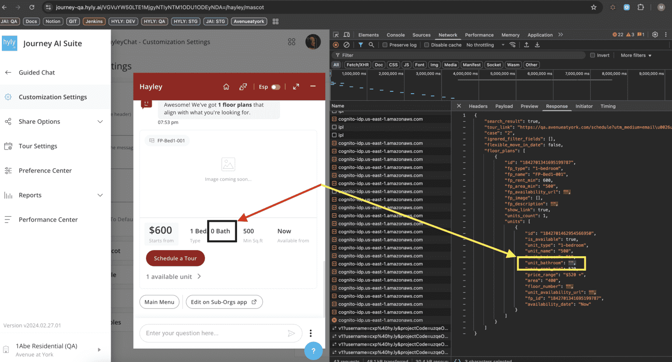
Task: Toggle the Esp language switch
Action: click(275, 87)
